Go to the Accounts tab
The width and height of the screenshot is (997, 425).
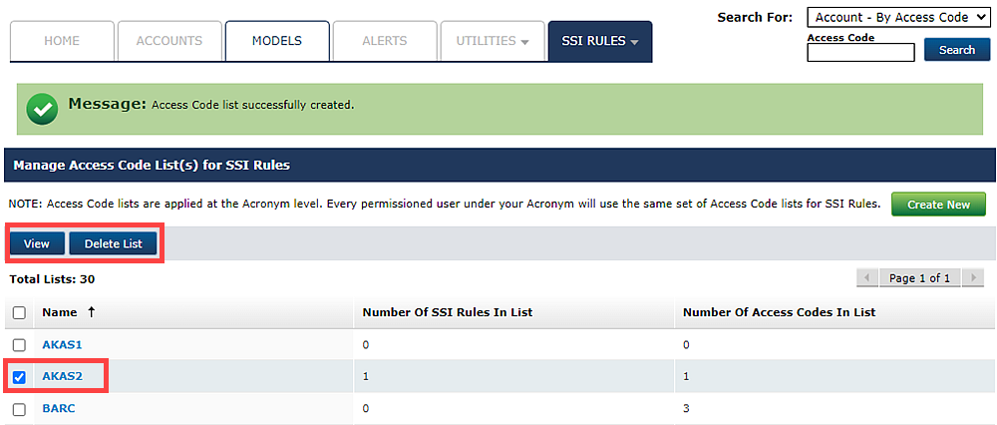(168, 41)
